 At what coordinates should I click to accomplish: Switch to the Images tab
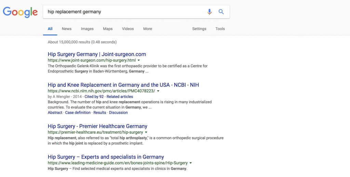(87, 29)
